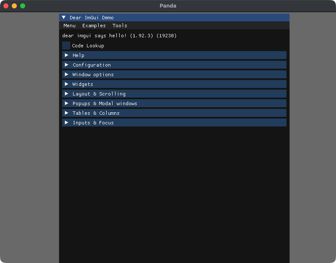Screen dimensions: 336x263
Task: Expand the Help section
Action: click(174, 55)
